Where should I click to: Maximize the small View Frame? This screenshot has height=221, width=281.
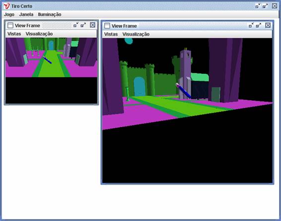[x=83, y=25]
